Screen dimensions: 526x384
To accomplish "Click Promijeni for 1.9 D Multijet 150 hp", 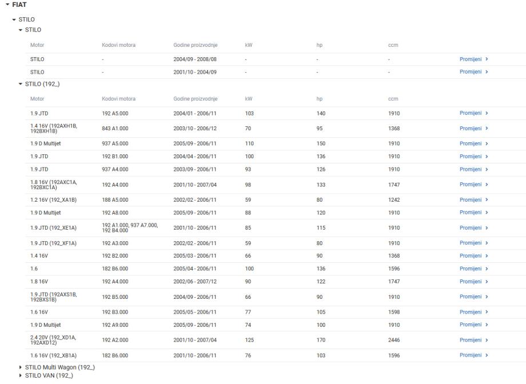I will (471, 144).
